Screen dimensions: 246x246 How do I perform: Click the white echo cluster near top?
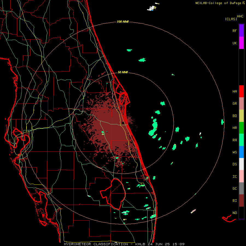[152, 8]
